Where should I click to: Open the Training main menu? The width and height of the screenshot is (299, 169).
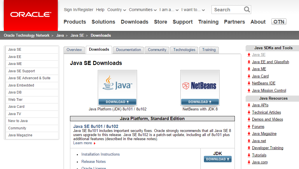[208, 22]
